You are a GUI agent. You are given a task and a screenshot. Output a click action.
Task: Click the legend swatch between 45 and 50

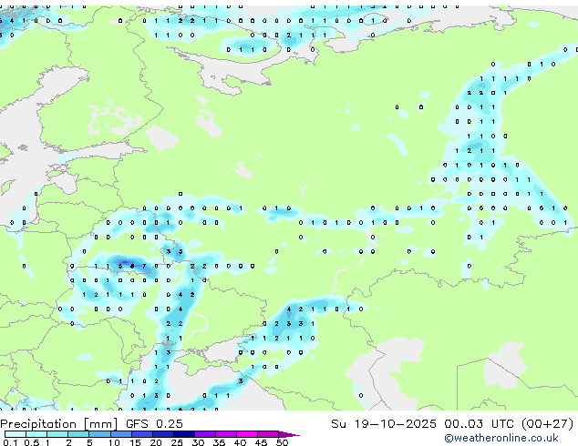click(x=268, y=434)
